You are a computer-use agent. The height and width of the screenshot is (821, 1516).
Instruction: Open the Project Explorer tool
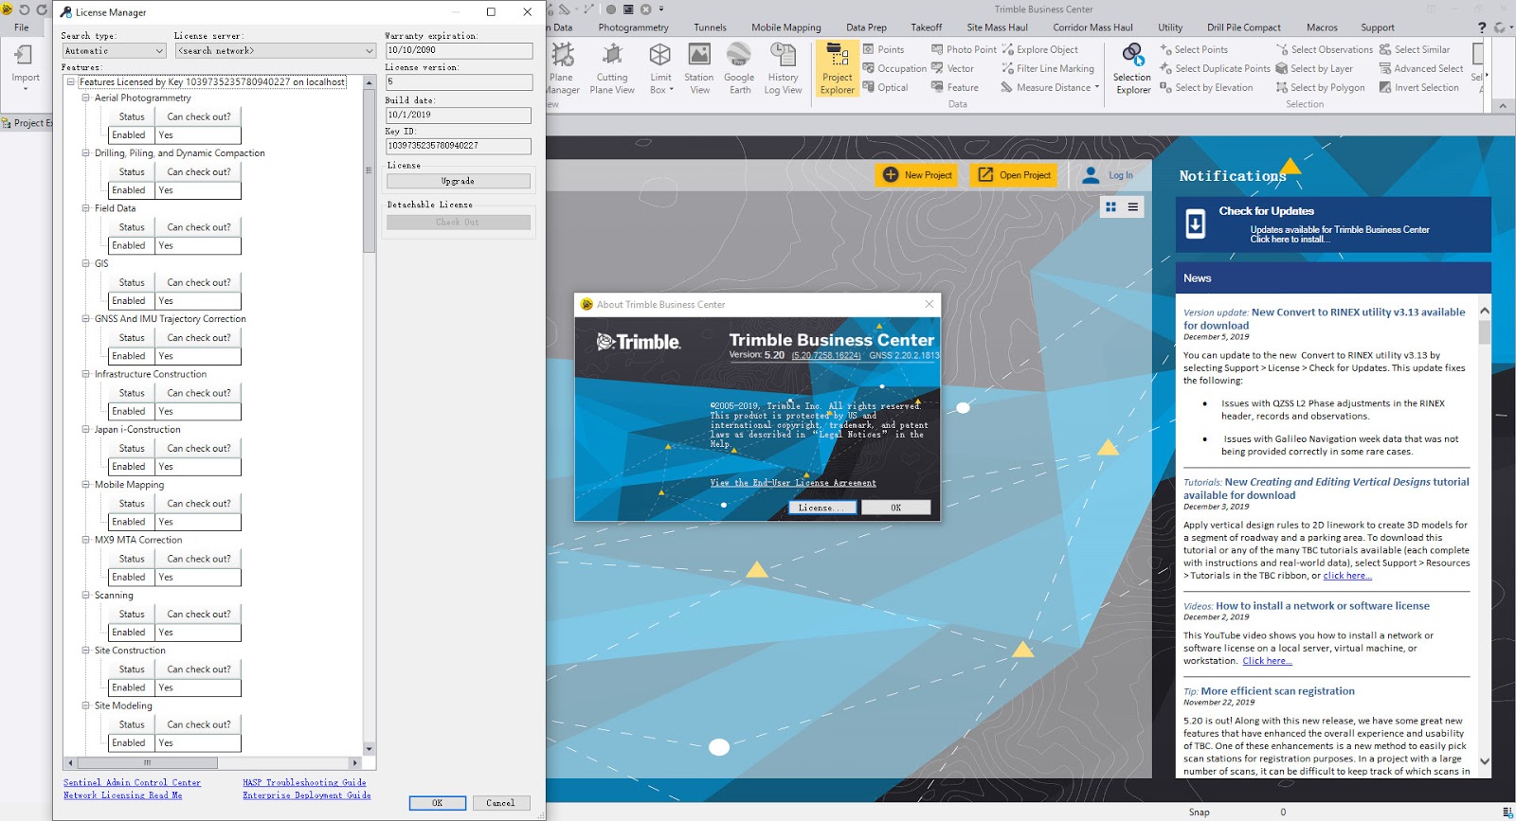click(x=837, y=68)
